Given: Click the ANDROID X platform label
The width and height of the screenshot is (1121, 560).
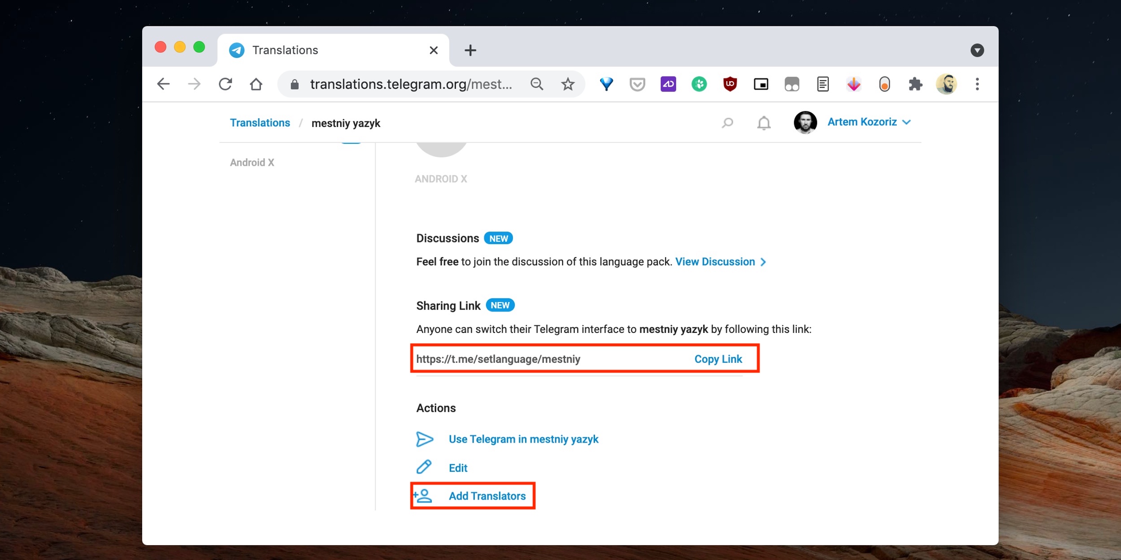Looking at the screenshot, I should 441,179.
